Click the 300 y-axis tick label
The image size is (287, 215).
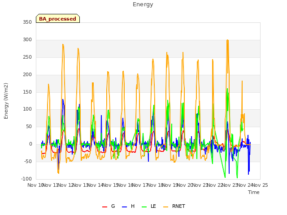point(27,40)
